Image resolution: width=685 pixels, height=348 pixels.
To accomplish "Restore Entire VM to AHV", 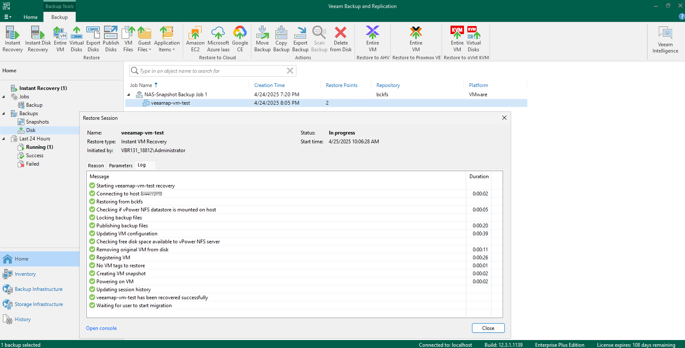I will click(x=373, y=39).
